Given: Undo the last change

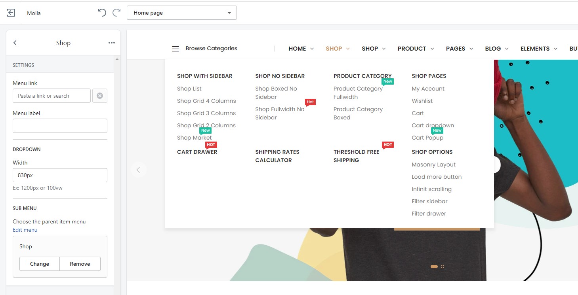Looking at the screenshot, I should point(102,13).
